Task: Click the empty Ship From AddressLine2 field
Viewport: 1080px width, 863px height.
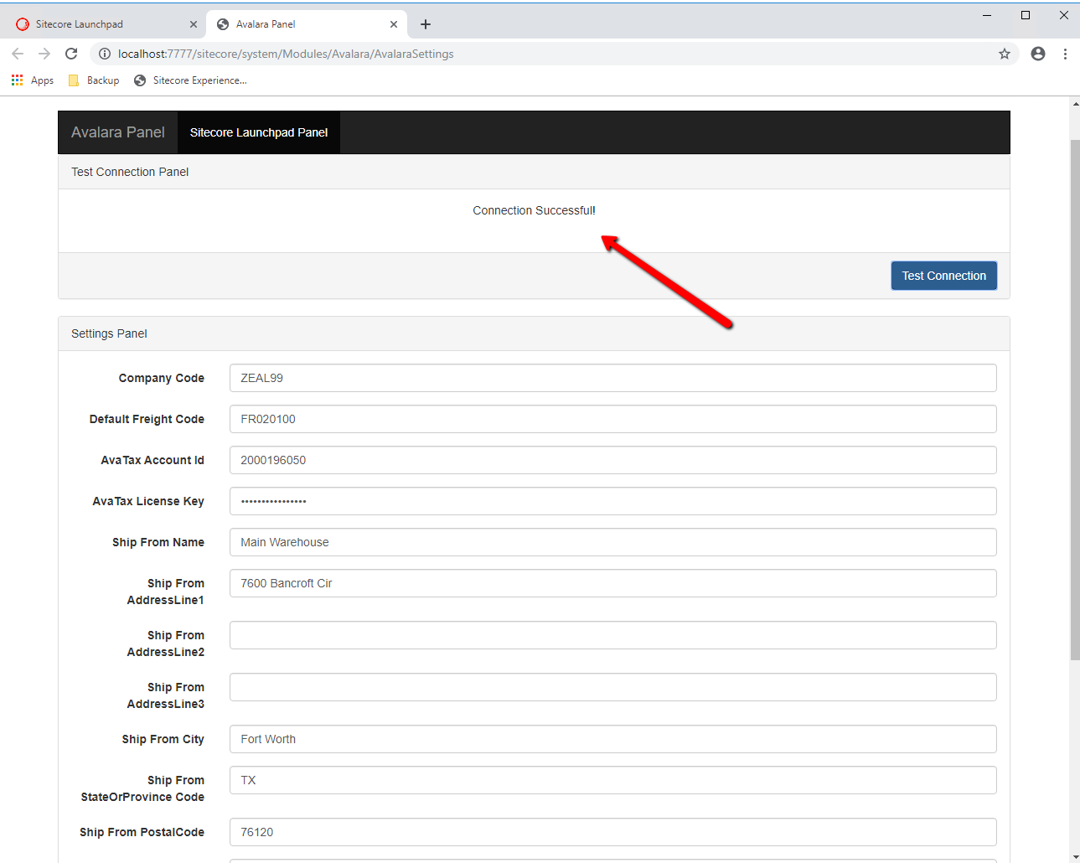Action: [x=613, y=635]
